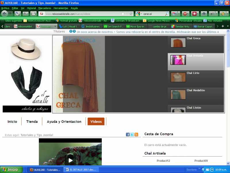Open the Windows Inicio start button
The image size is (230, 173).
(x=11, y=170)
